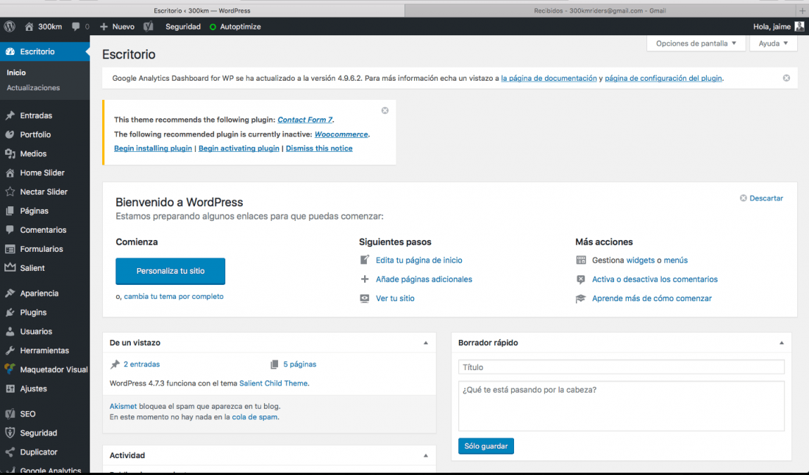Image resolution: width=809 pixels, height=475 pixels.
Task: Click the Plugins plug icon
Action: point(10,312)
